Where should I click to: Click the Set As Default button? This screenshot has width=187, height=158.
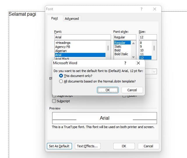[x=59, y=146]
